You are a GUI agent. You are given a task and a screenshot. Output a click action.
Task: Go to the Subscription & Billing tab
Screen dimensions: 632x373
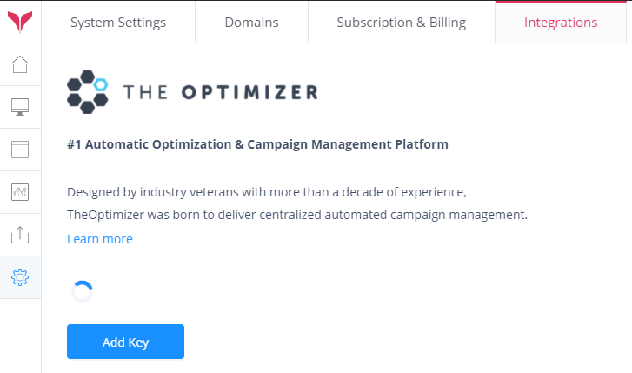(402, 23)
